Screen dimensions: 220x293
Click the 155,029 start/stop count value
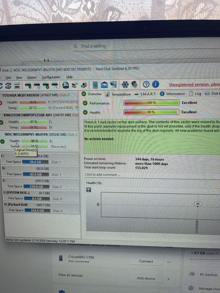point(141,168)
